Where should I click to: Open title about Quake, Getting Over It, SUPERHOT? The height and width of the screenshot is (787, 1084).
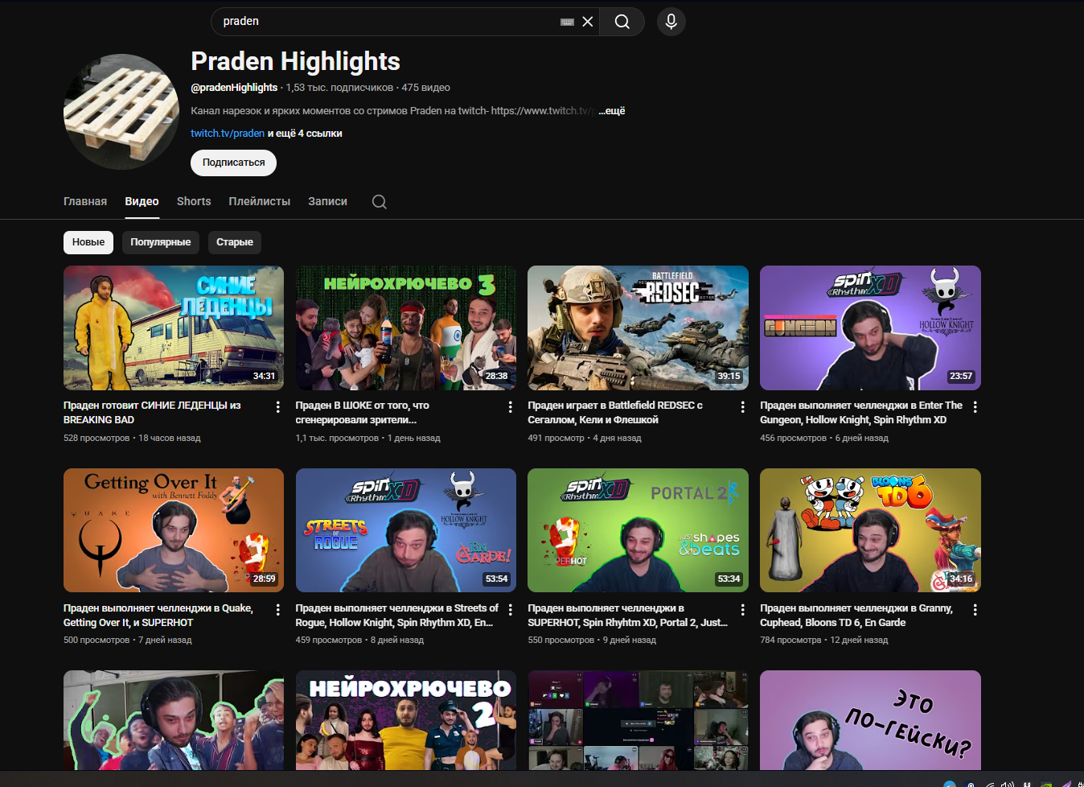click(x=158, y=616)
